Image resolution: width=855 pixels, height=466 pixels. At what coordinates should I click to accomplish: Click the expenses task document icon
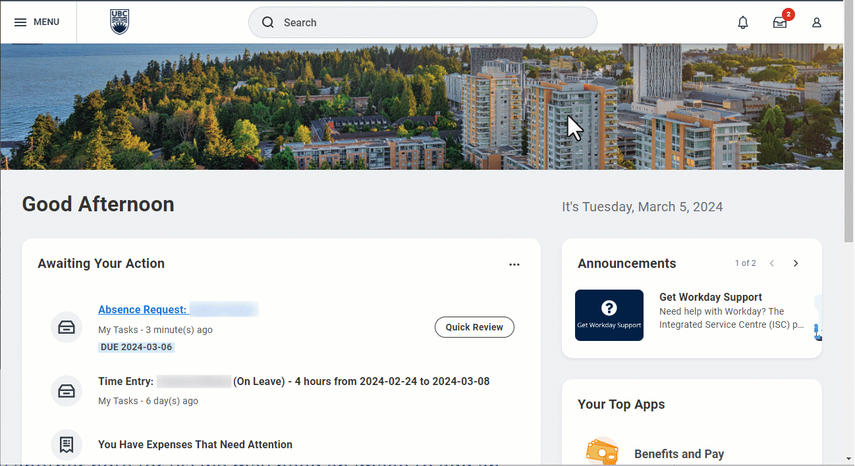click(x=66, y=444)
